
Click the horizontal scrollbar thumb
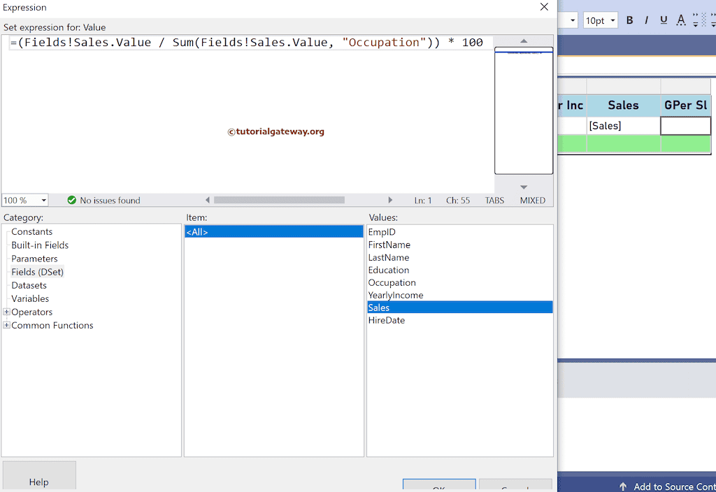(x=280, y=200)
